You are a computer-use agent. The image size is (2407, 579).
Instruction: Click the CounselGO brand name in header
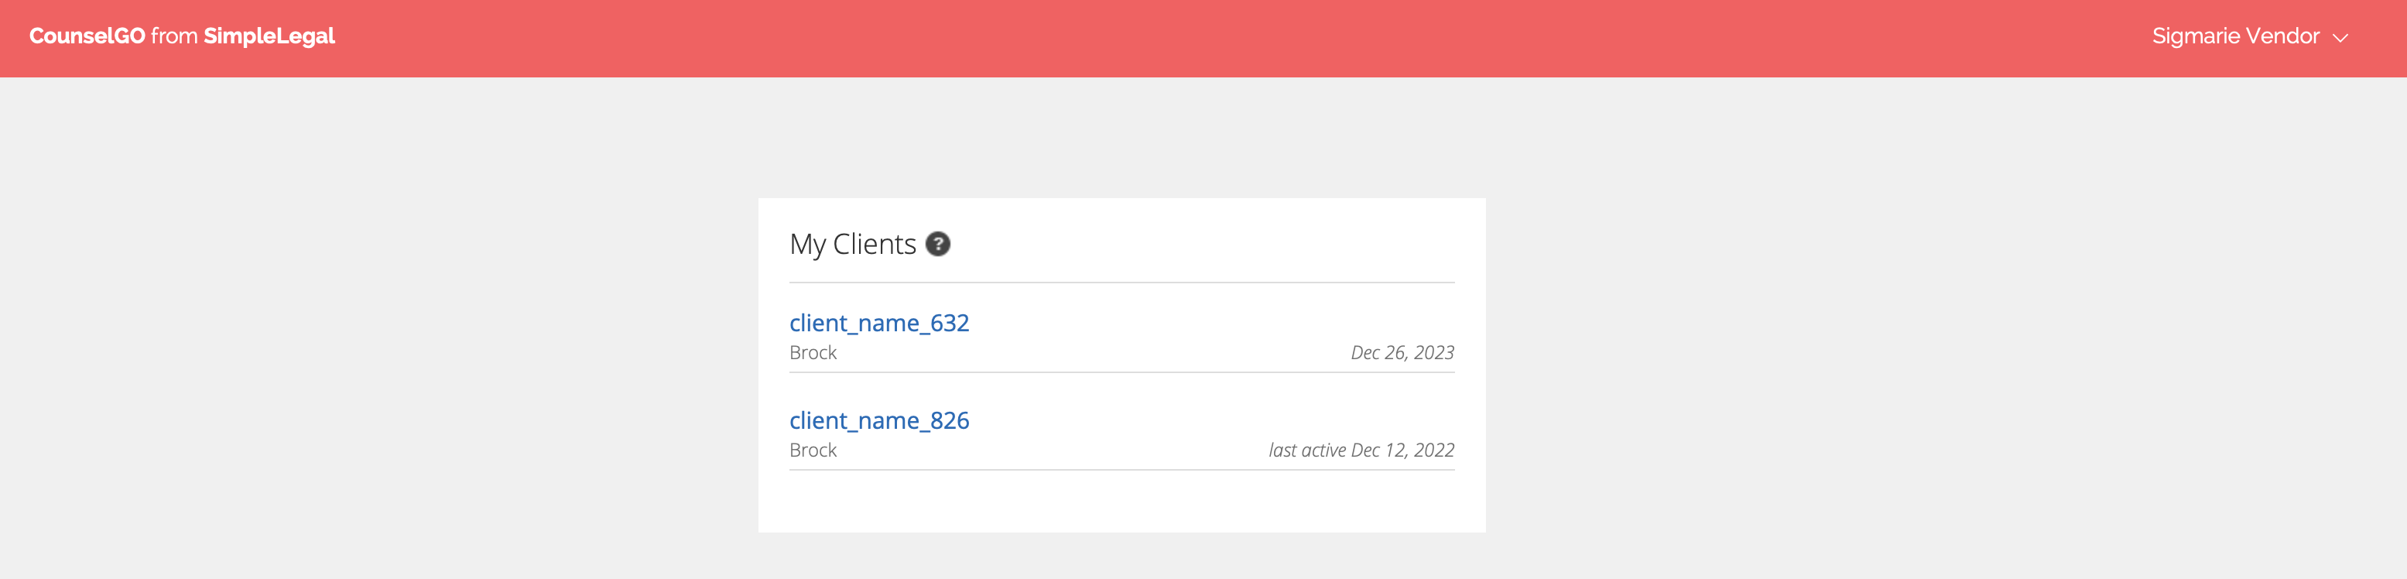[x=87, y=36]
